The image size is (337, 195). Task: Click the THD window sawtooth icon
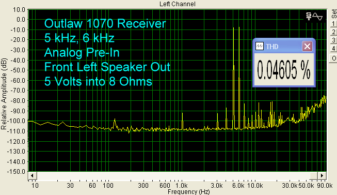click(260, 46)
